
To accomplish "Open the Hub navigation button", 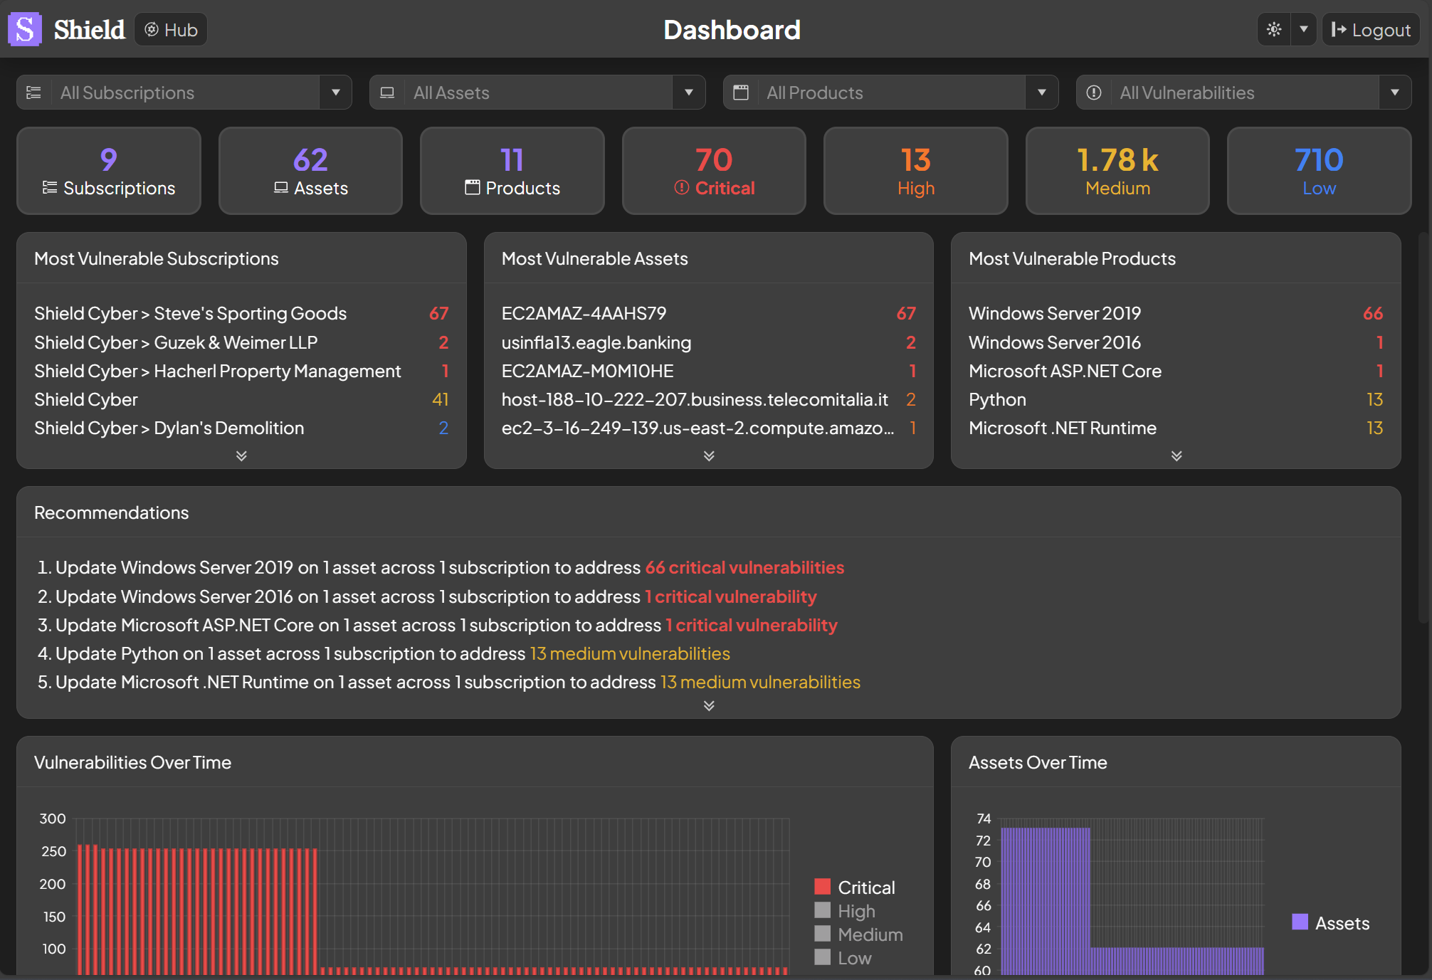I will point(171,30).
